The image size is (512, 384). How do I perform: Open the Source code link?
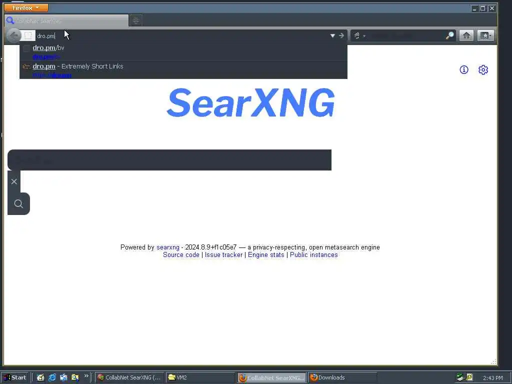[x=181, y=254]
